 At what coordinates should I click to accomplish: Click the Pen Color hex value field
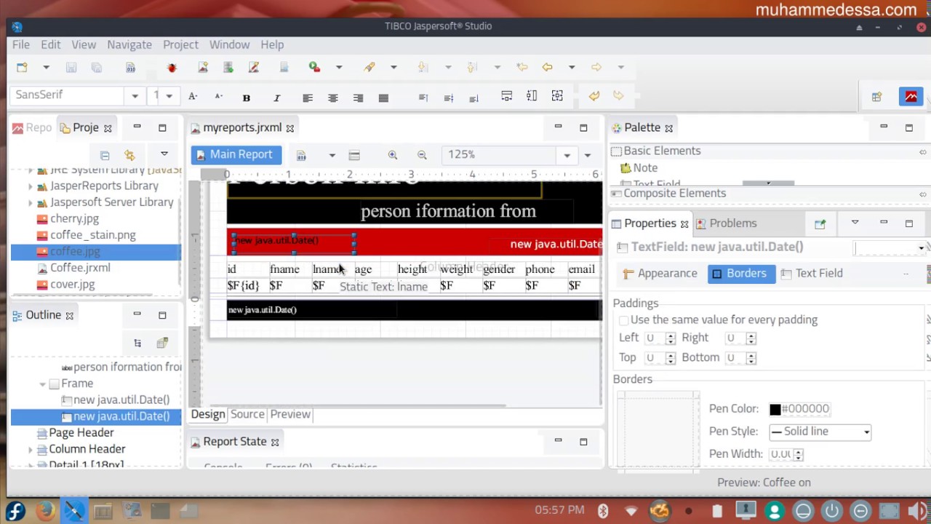coord(805,410)
